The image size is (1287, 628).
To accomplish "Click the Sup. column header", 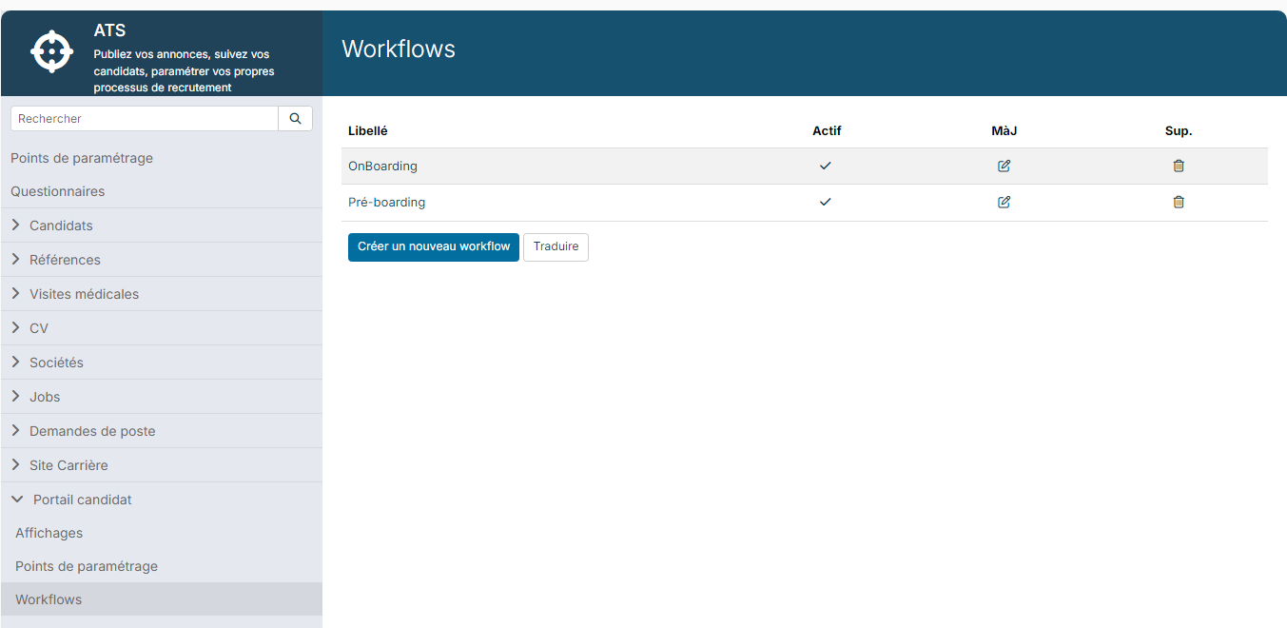I will (1179, 130).
